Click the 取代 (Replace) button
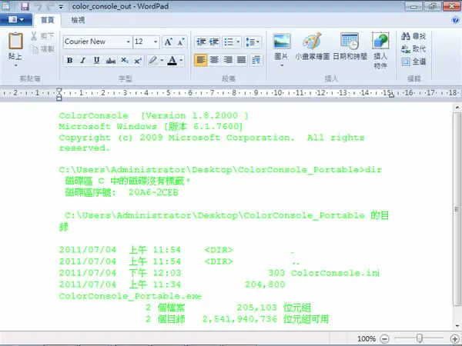Image resolution: width=462 pixels, height=346 pixels. point(413,49)
